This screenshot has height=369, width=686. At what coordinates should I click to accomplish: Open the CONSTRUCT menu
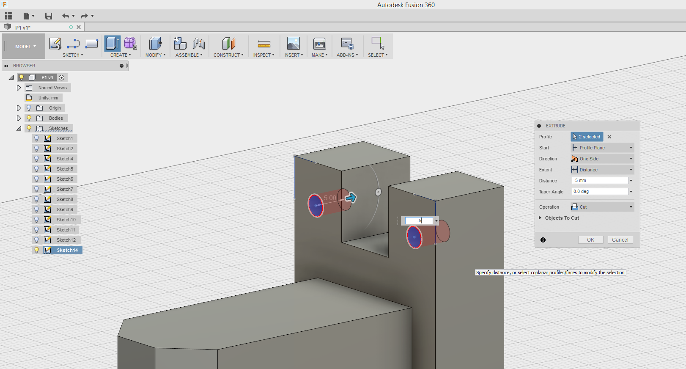pos(228,55)
